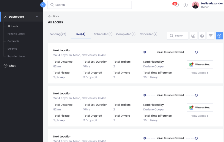The height and width of the screenshot is (142, 224).
Task: Click second card's address 2464 Royal Ln.
Action: point(80,98)
